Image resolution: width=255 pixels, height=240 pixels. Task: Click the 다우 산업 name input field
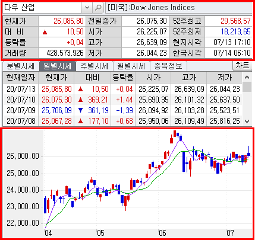point(42,8)
